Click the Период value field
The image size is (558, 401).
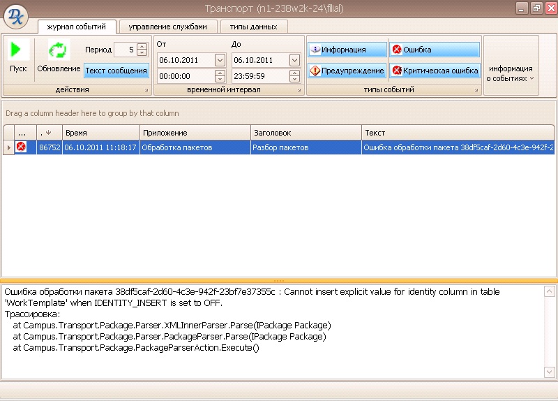pos(126,50)
